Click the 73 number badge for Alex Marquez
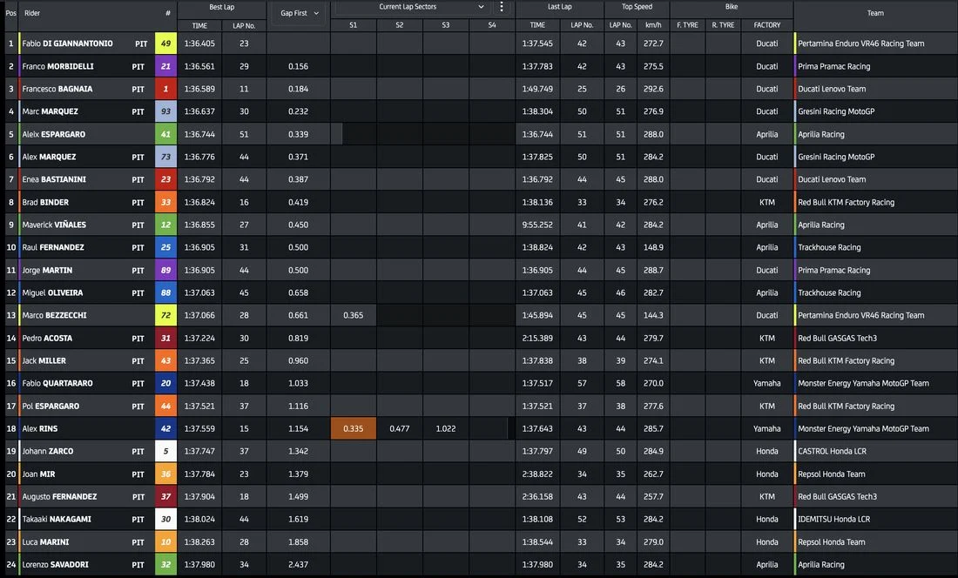958x578 pixels. point(165,157)
